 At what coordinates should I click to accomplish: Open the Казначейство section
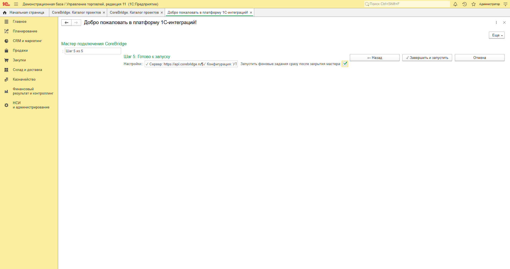[29, 79]
